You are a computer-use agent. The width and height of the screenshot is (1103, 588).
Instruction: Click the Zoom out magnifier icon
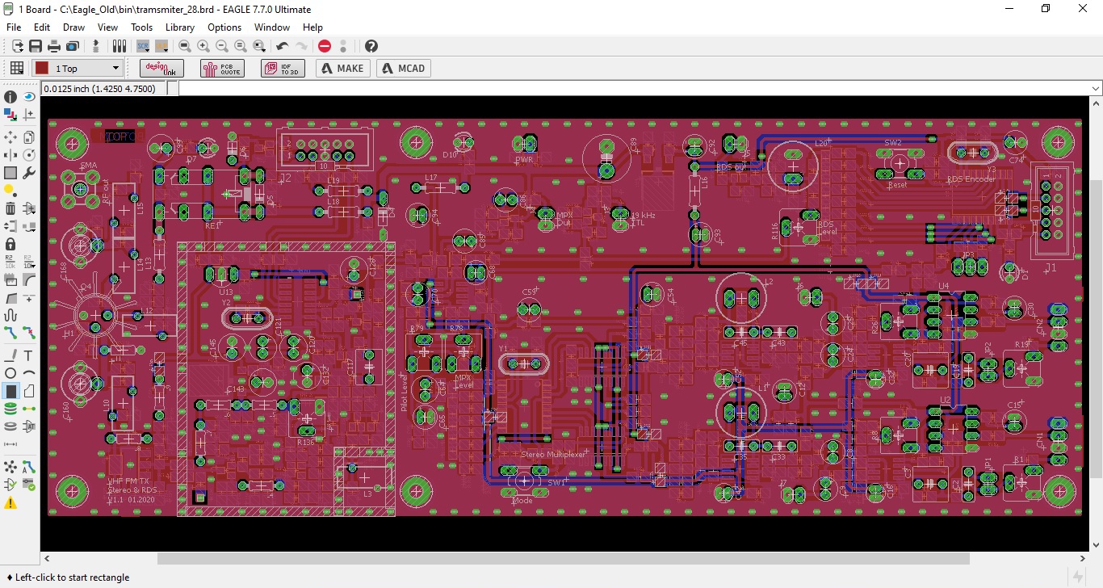(221, 46)
